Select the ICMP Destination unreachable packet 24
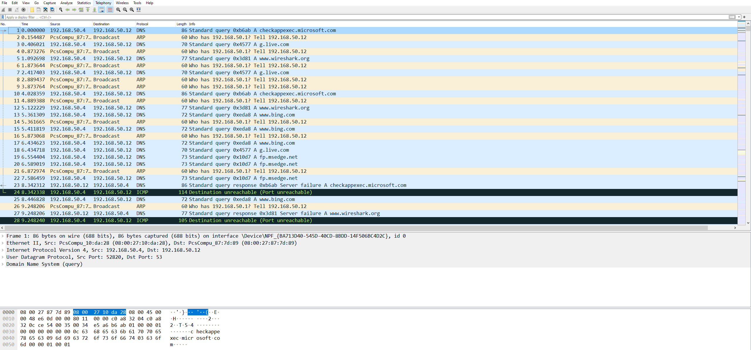751x350 pixels. (206, 192)
